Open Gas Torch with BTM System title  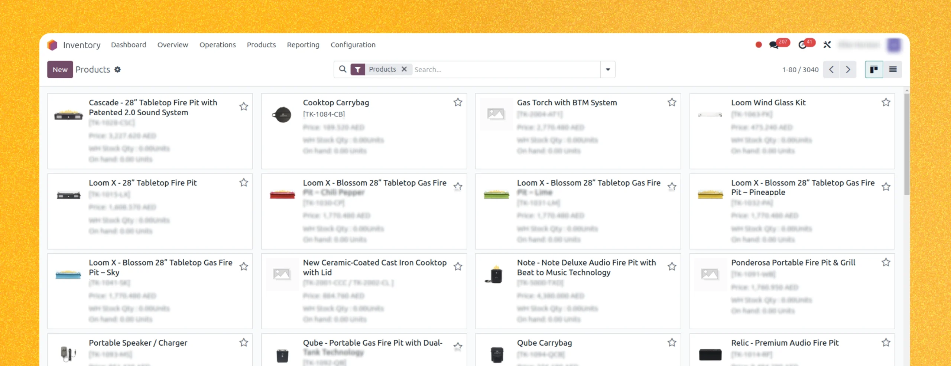[x=567, y=103]
